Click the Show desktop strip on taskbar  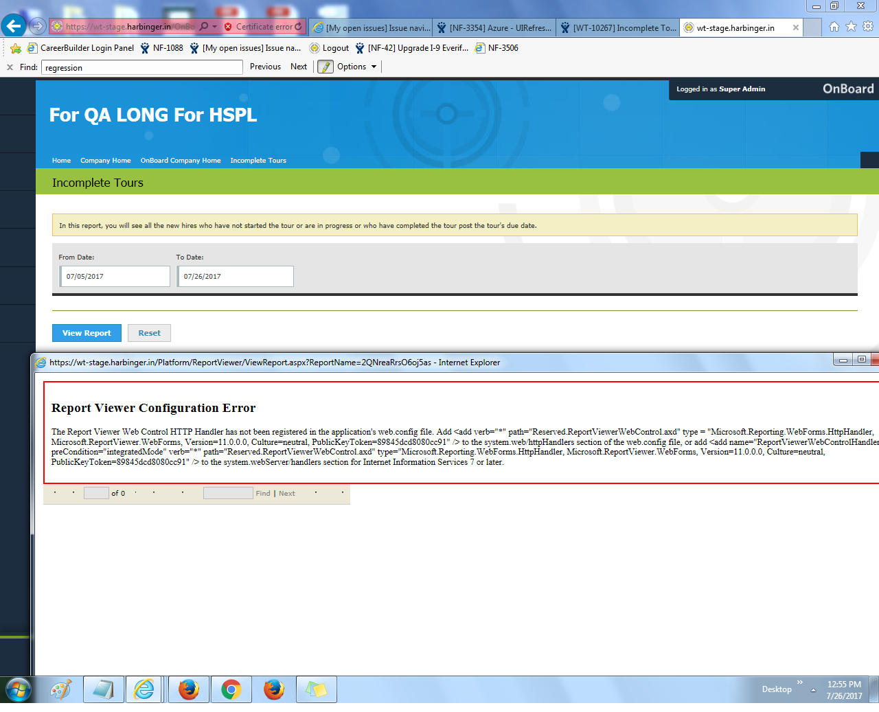[874, 689]
